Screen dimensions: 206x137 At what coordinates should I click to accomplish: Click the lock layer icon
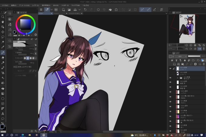click(x=185, y=60)
